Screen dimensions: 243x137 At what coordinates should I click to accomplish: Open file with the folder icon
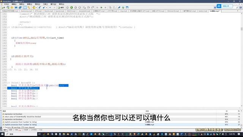(x=12, y=8)
